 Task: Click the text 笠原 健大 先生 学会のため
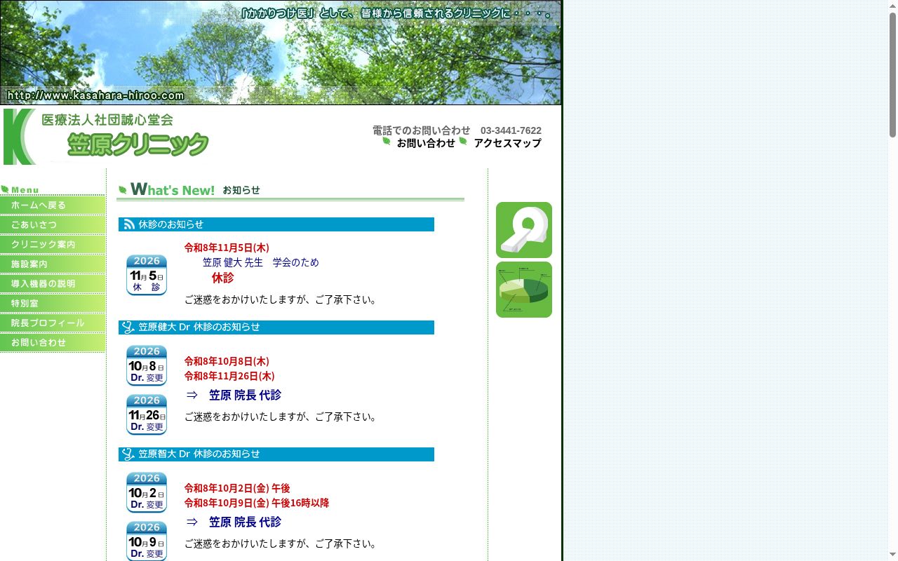(x=261, y=262)
